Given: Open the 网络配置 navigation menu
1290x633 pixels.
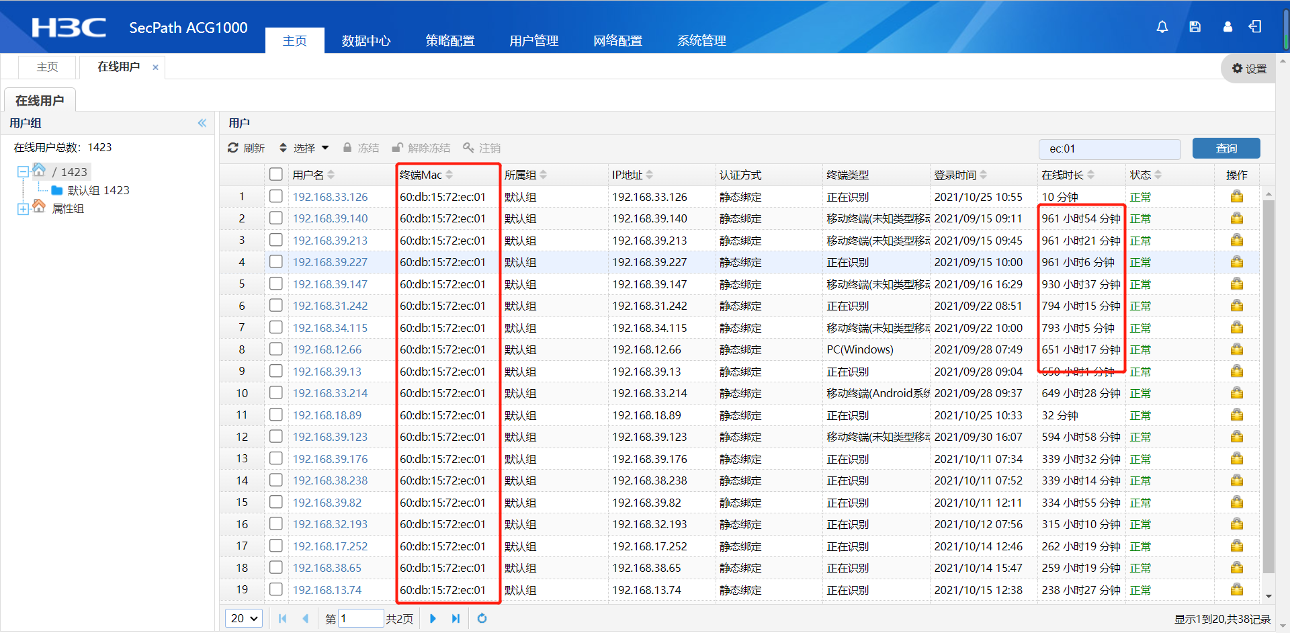Looking at the screenshot, I should (618, 40).
